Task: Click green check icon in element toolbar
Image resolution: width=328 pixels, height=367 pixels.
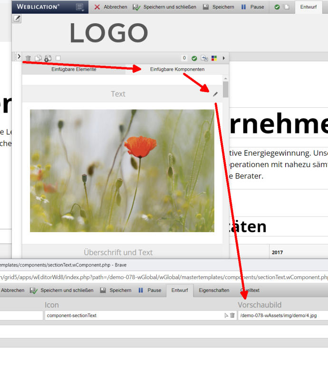Action: tap(194, 58)
